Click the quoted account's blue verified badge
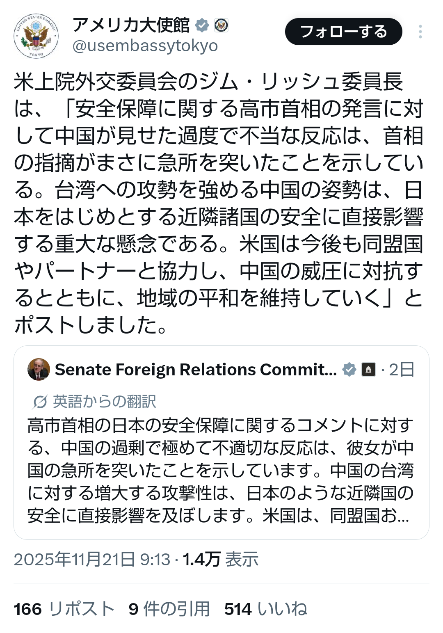 pos(349,370)
